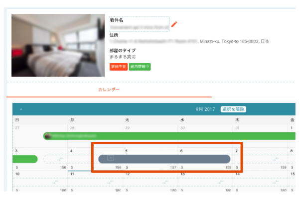Click the 9月 2017 month title
Screen dimensions: 300x198
[x=205, y=109]
